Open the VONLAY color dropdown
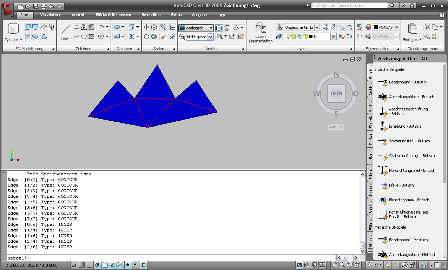 click(x=396, y=27)
